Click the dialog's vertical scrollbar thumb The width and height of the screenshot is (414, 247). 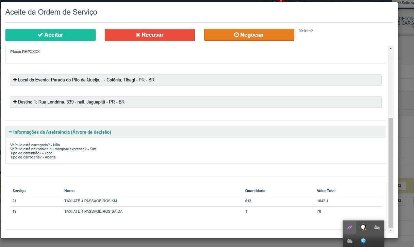coord(391,170)
